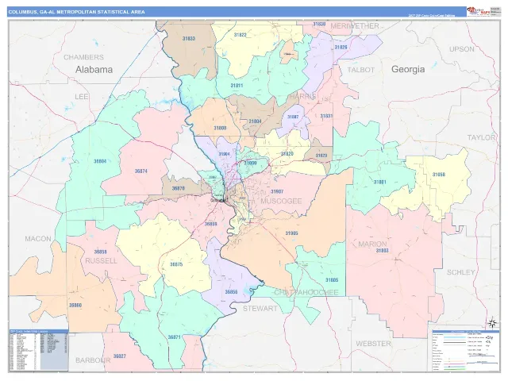
Task: Click ZIP code label 31905
Action: click(291, 233)
